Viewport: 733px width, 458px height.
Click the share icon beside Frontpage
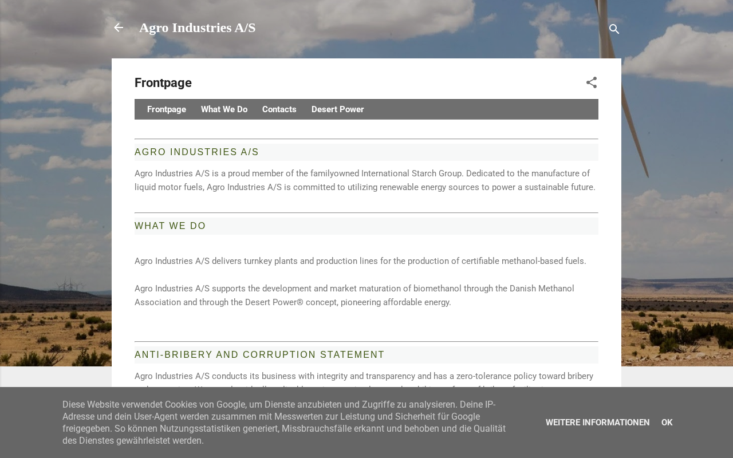click(x=592, y=82)
